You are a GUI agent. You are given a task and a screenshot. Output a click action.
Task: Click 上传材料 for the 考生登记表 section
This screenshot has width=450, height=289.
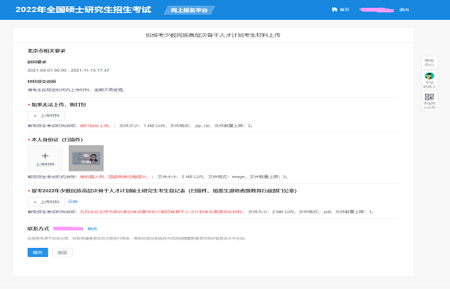tap(46, 201)
